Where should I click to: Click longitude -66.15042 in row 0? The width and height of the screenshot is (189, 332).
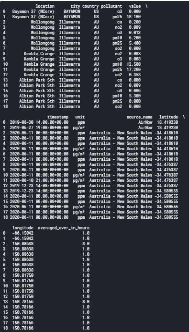tap(23, 233)
